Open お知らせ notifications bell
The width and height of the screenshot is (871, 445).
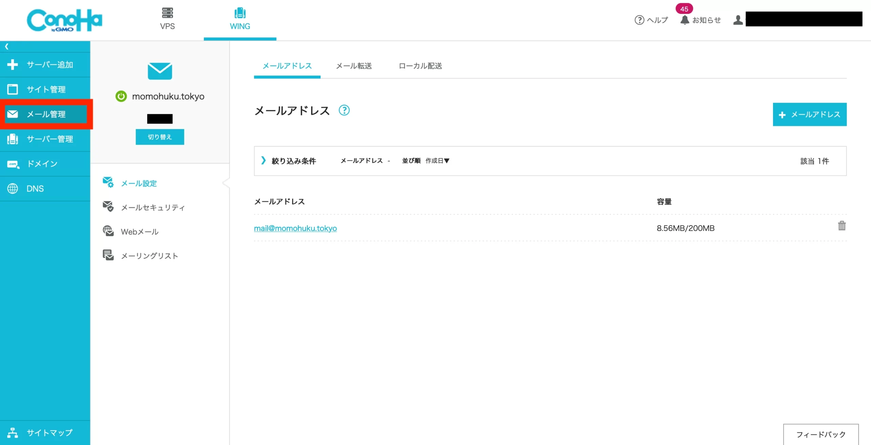(x=701, y=20)
